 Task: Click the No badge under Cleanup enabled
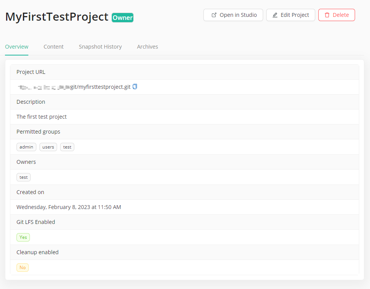[x=23, y=268]
